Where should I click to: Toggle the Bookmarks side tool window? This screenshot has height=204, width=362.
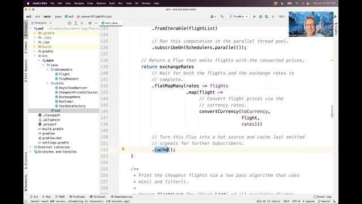26,182
